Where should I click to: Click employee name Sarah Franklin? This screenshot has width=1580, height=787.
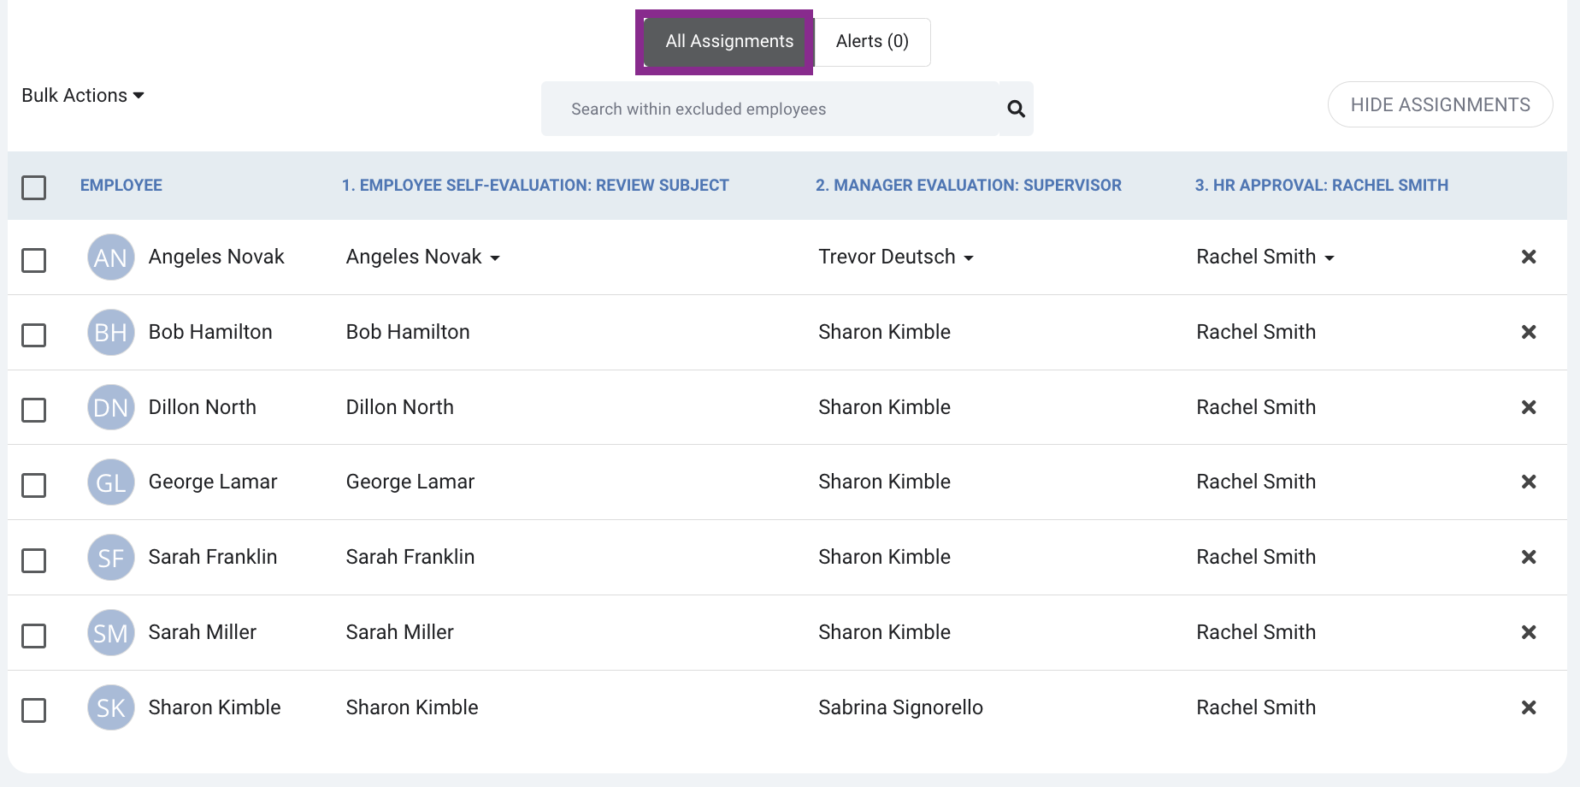click(x=212, y=557)
